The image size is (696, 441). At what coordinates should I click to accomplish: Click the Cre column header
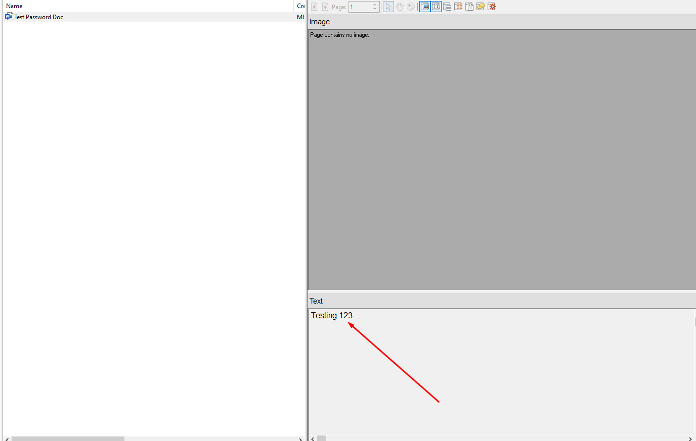pos(300,6)
